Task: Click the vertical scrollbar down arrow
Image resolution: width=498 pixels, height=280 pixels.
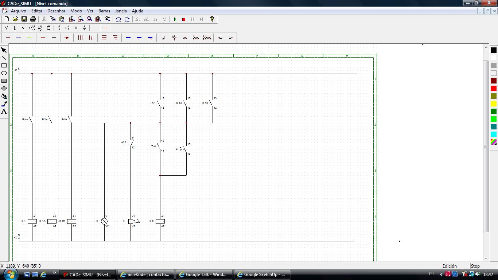Action: (486, 258)
